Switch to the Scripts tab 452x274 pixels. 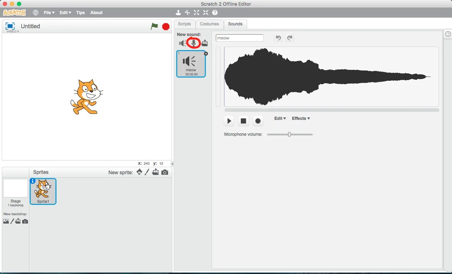184,24
